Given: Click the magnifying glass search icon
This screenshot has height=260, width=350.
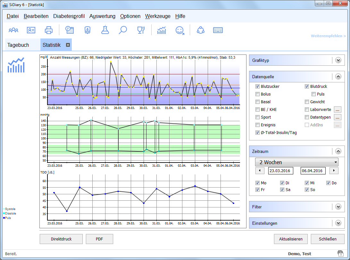Looking at the screenshot, I should [123, 30].
